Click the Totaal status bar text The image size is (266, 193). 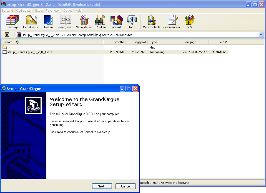[x=164, y=183]
